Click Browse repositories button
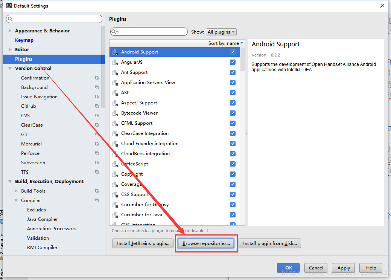 pos(206,243)
